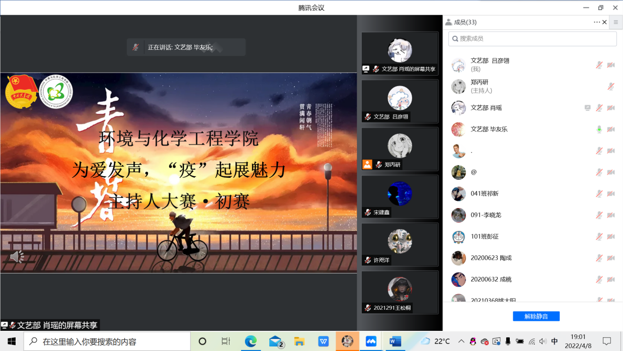Click 文艺部 肖瑶的屏幕共享 label at bottom left

[50, 325]
